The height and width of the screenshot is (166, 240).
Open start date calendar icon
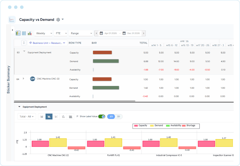pos(101,33)
